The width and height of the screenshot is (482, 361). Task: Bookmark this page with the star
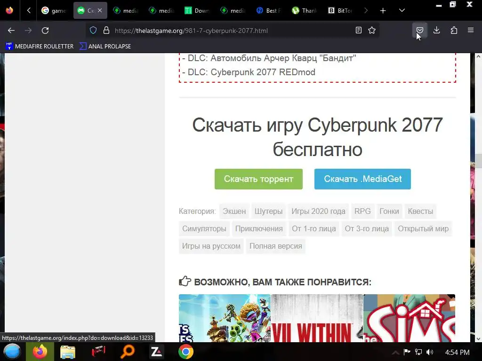372,30
